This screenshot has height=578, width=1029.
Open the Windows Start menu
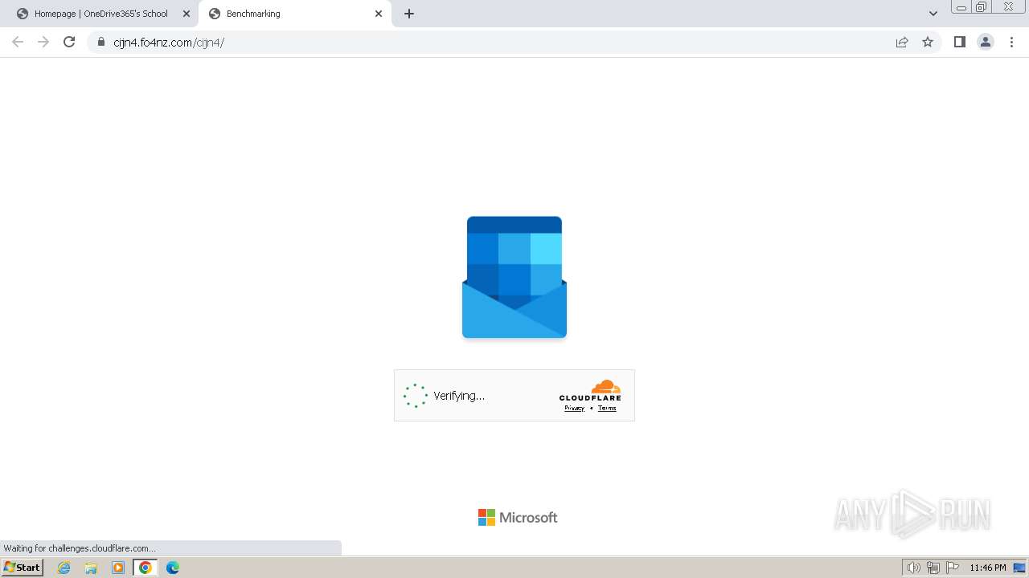point(23,567)
